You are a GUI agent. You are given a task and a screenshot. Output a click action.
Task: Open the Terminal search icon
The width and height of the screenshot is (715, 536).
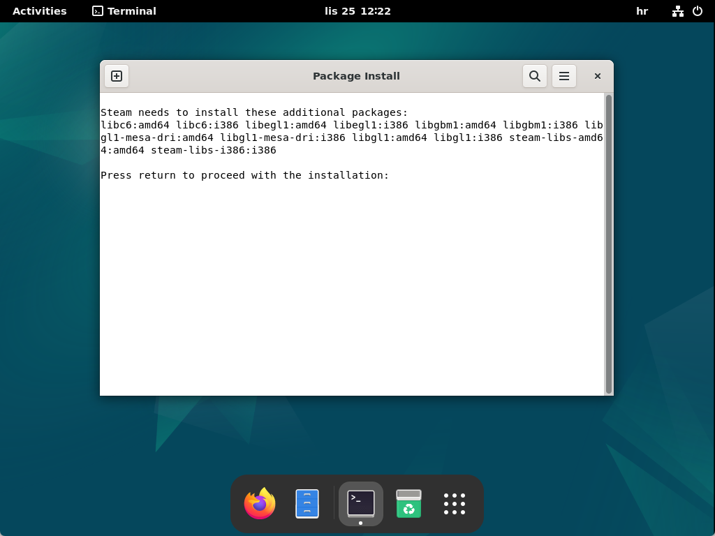(x=534, y=75)
